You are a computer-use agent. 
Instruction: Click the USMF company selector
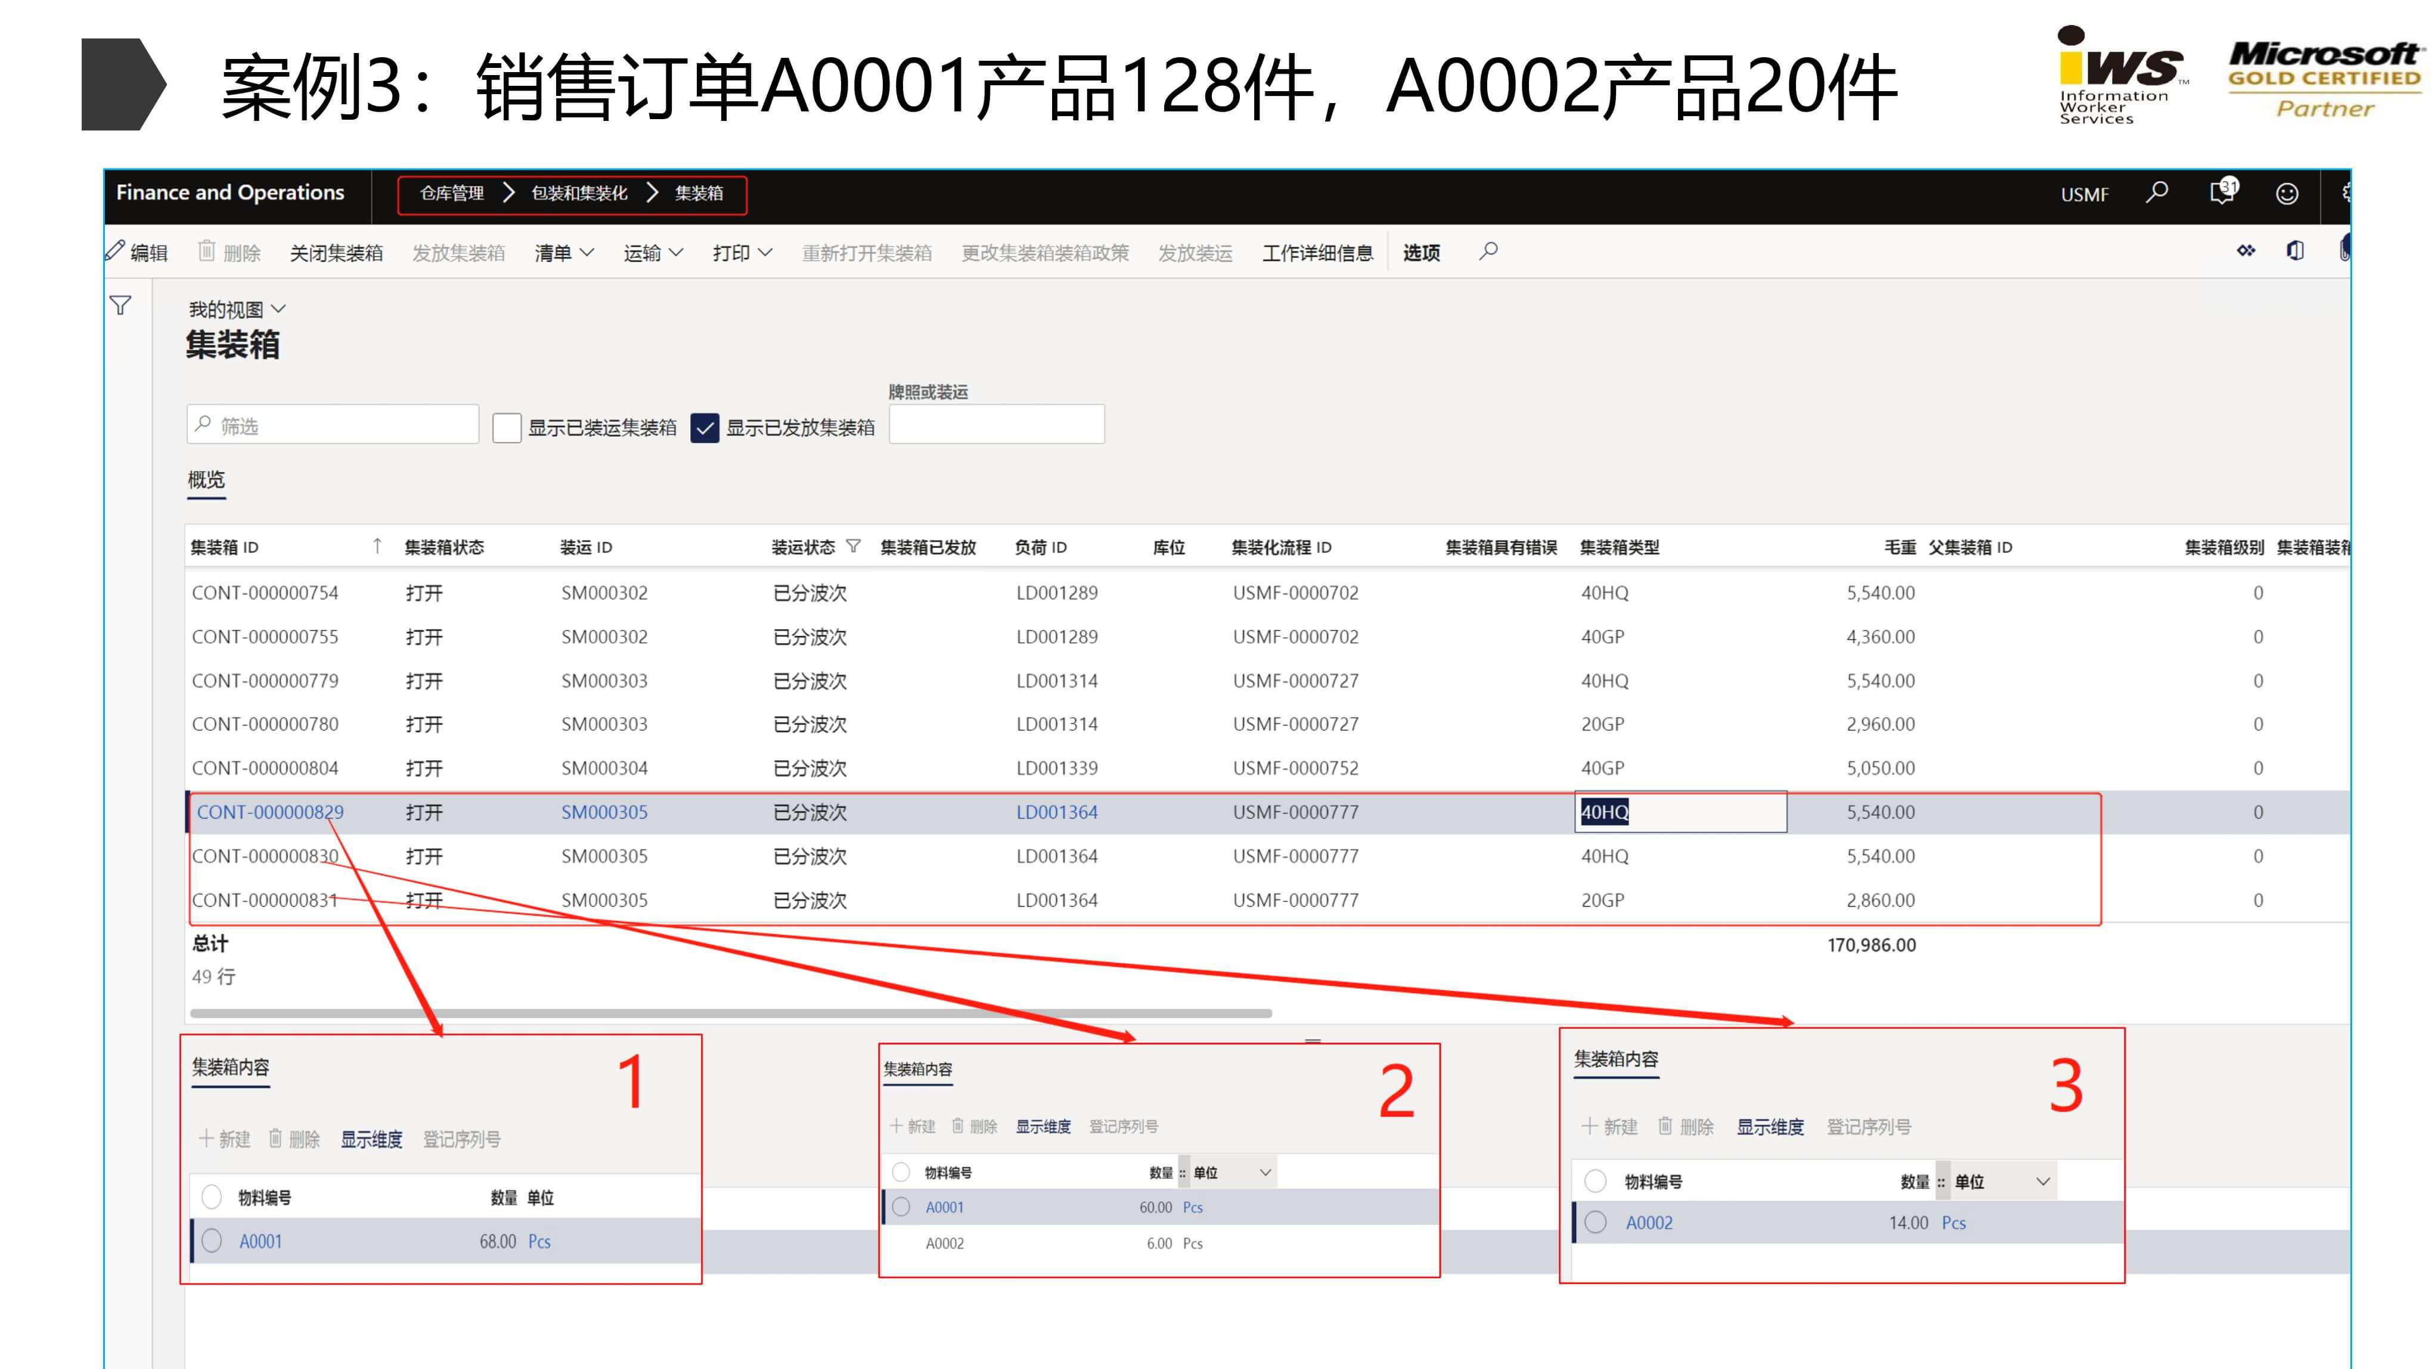point(2085,195)
